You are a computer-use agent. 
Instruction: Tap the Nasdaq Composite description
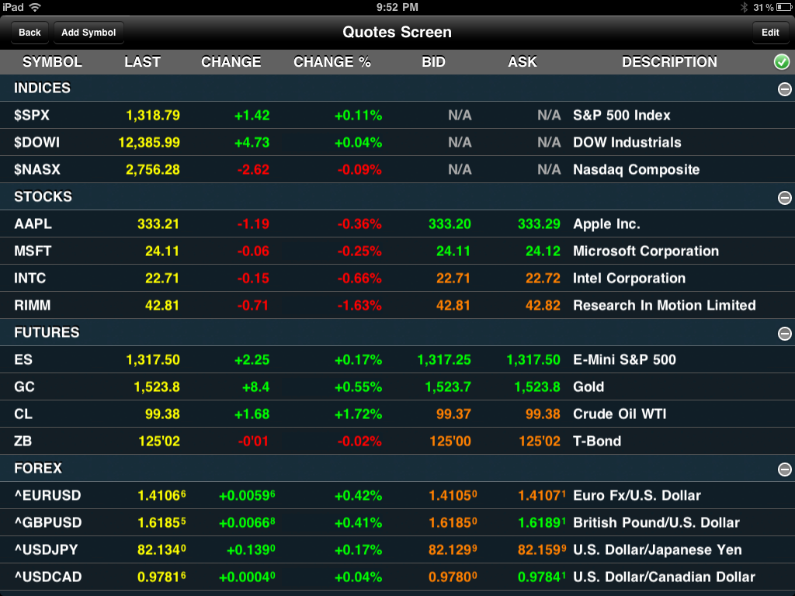(x=637, y=169)
